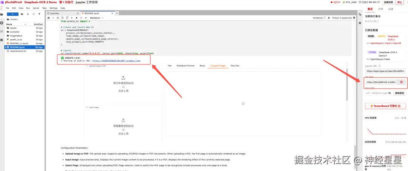Select the Markdown Preview tab

pos(185,66)
